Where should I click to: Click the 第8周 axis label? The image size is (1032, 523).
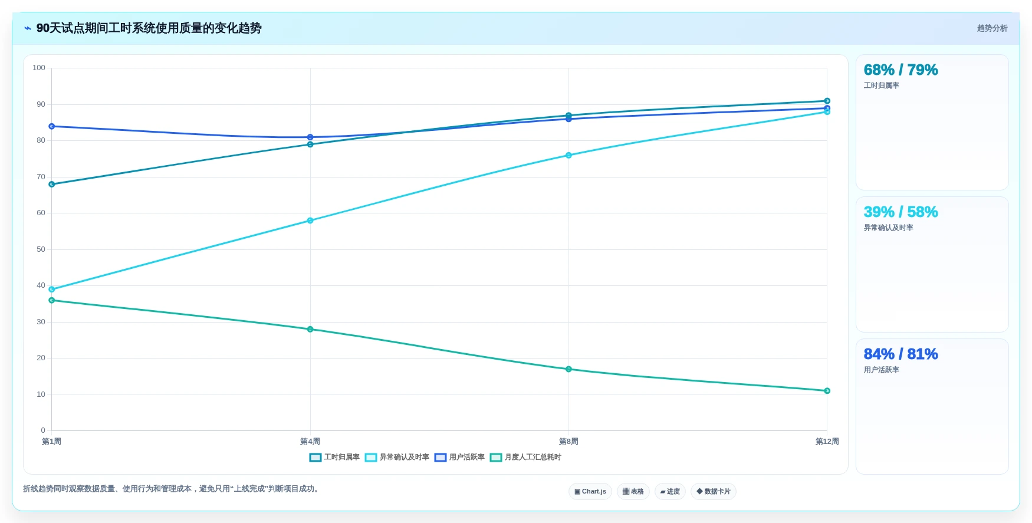(568, 442)
